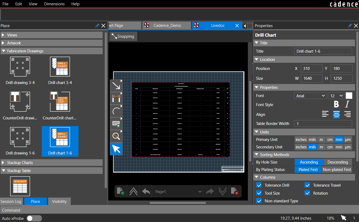
Task: Select CounterDrill drawing icon
Action: pos(20,102)
